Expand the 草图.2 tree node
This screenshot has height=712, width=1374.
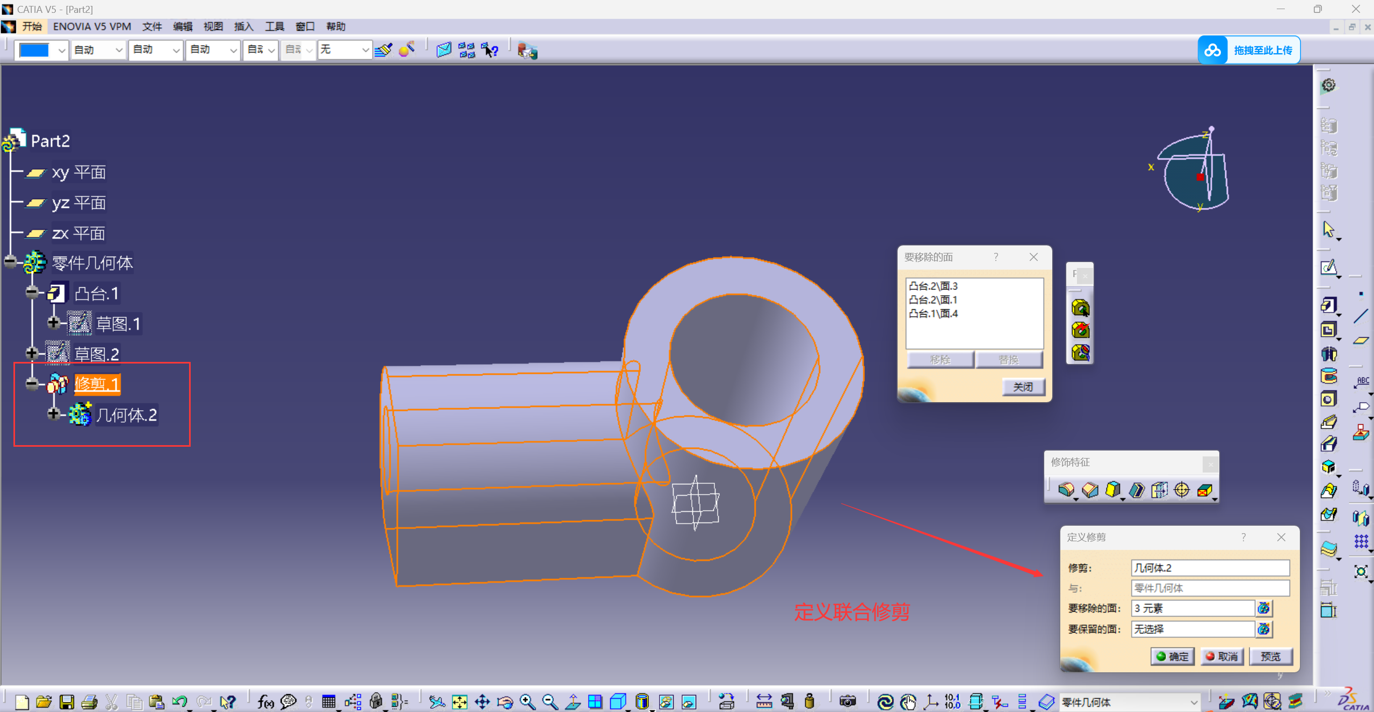(32, 353)
